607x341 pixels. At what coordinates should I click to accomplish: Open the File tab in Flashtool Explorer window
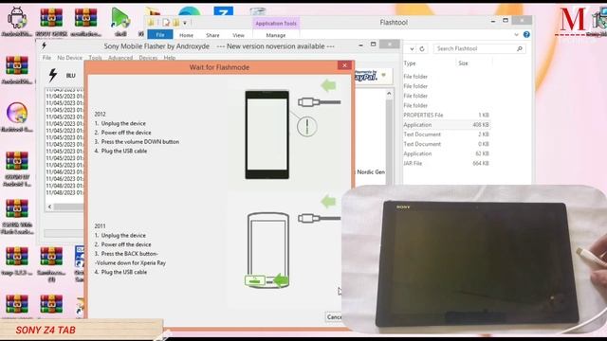(x=160, y=35)
